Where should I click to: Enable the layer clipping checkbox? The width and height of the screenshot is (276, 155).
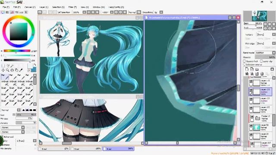(261, 61)
